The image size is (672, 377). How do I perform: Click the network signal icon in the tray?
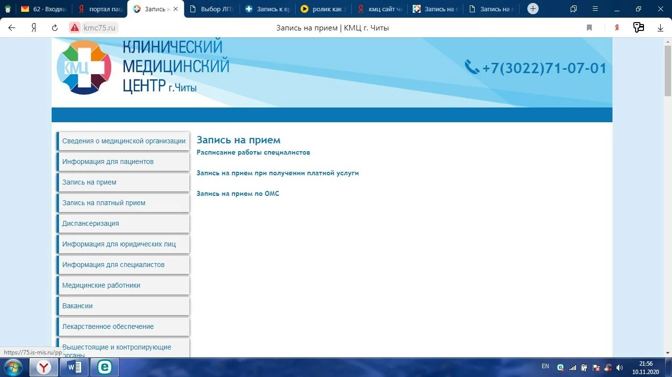[x=572, y=367]
